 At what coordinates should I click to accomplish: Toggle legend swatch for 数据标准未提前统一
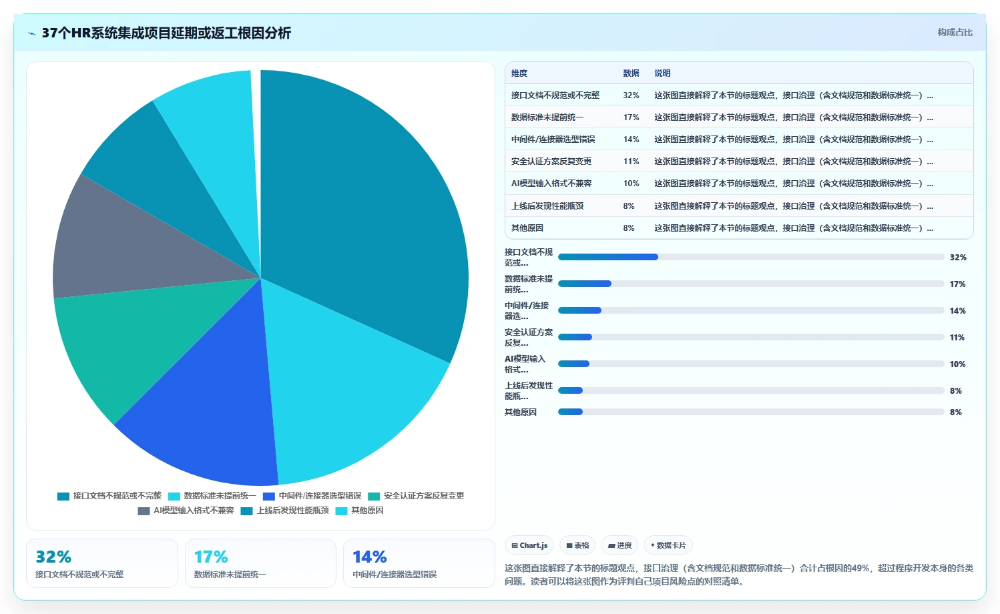click(174, 496)
